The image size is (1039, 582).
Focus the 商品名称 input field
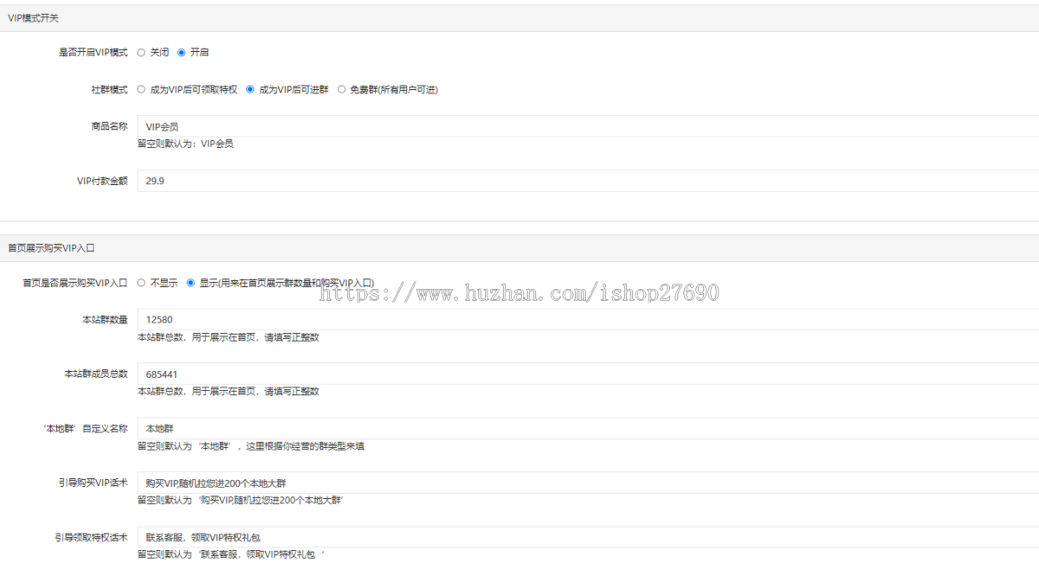point(588,126)
